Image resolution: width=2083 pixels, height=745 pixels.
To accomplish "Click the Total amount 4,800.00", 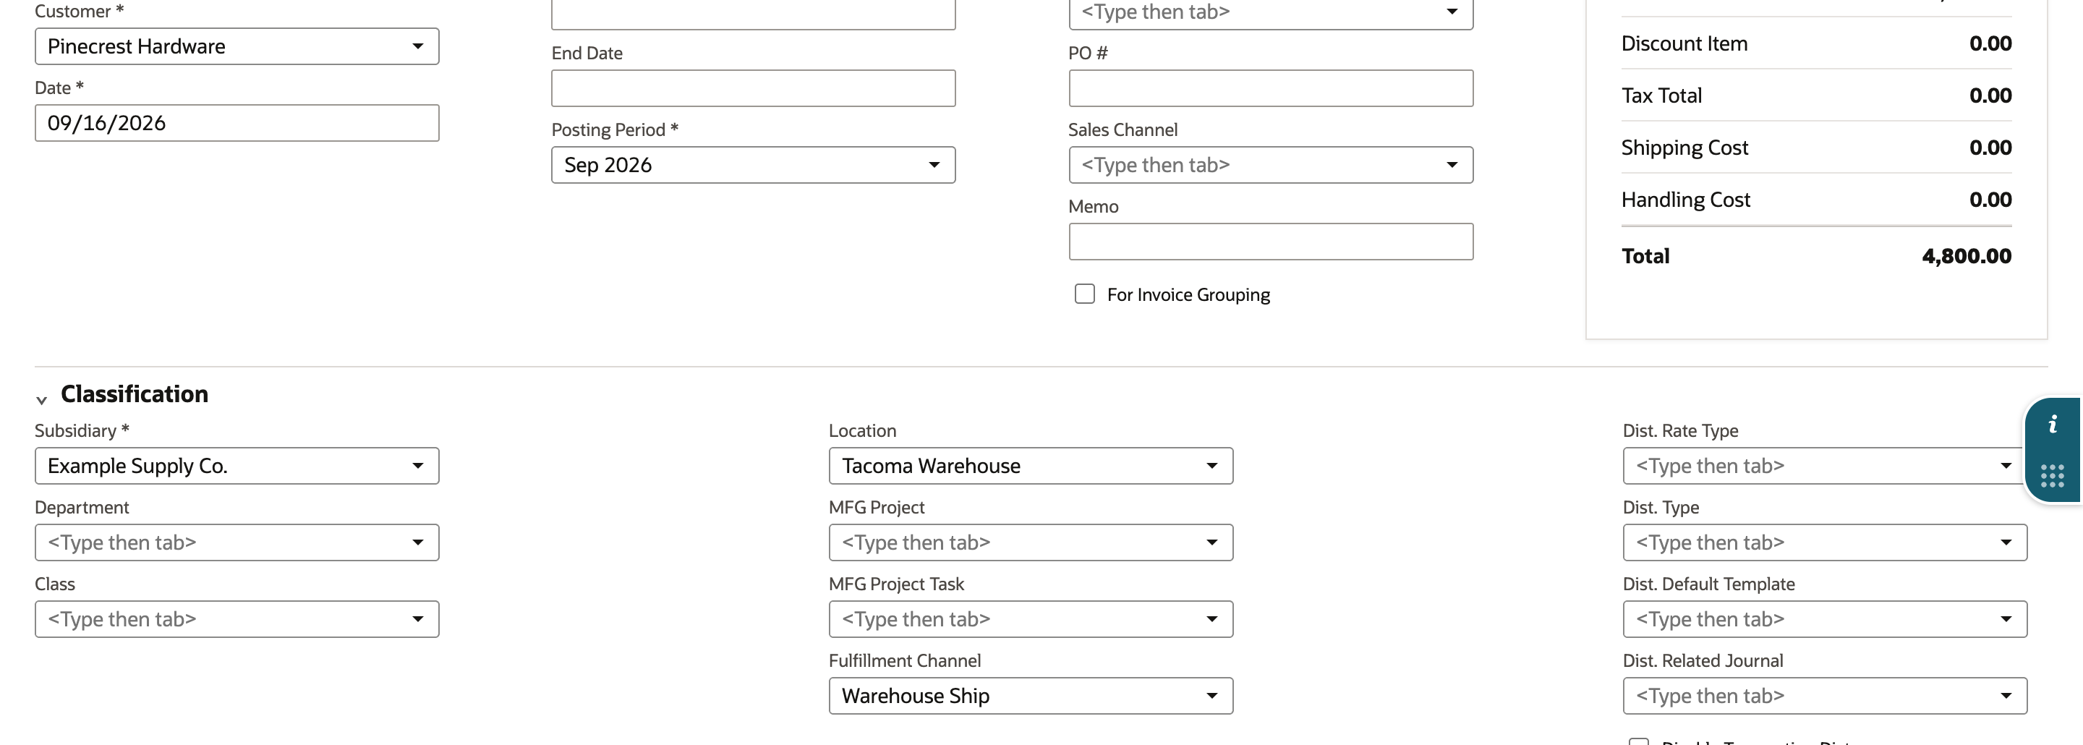I will 1967,257.
